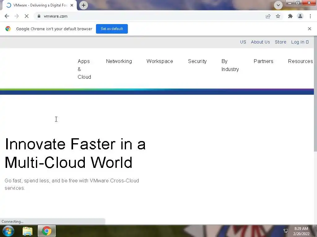317x237 pixels.
Task: Click the network tray icon
Action: [286, 231]
